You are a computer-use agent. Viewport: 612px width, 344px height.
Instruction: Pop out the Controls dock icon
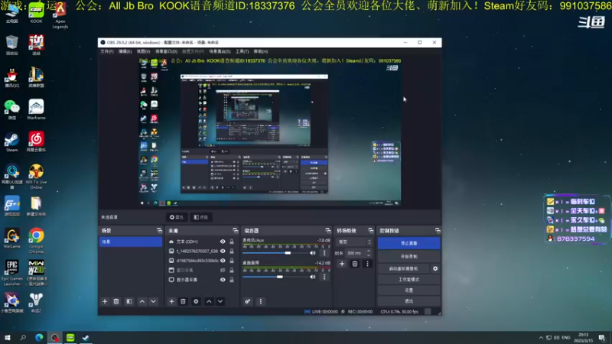(438, 231)
